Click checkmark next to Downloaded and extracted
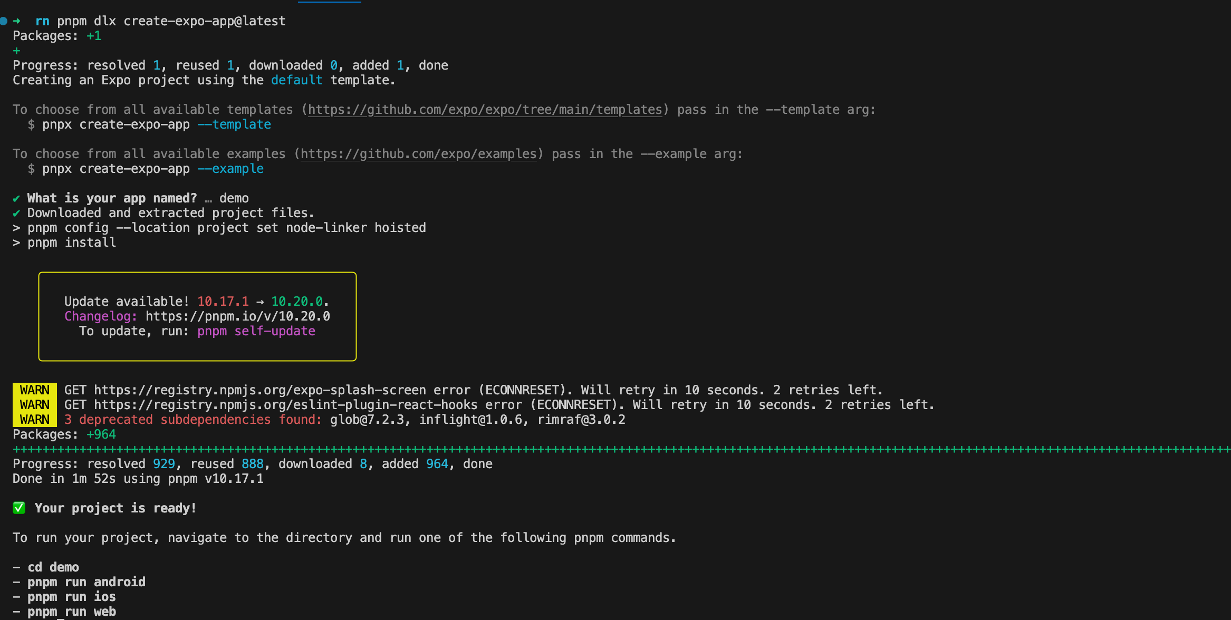 (x=16, y=214)
